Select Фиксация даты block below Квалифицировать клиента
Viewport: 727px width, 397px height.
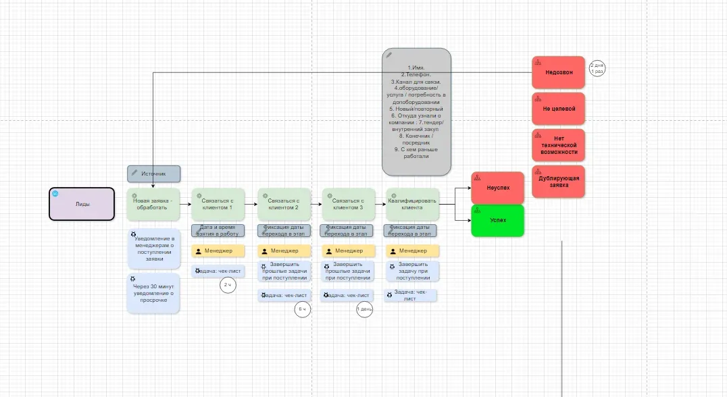pos(410,231)
